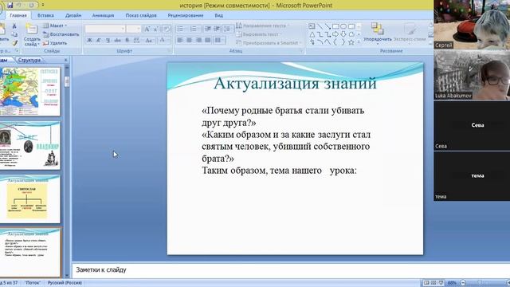Select the Владимир slide thumbnail

30,145
